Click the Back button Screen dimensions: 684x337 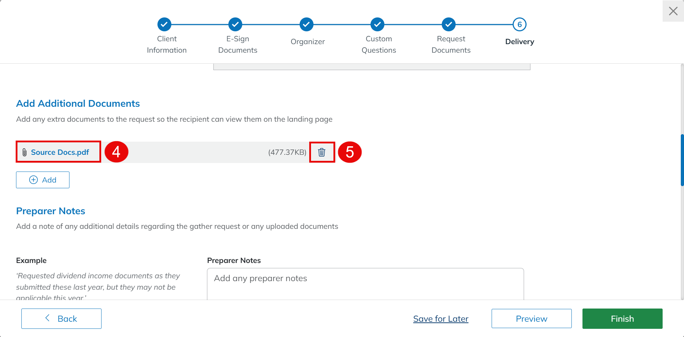(x=61, y=319)
